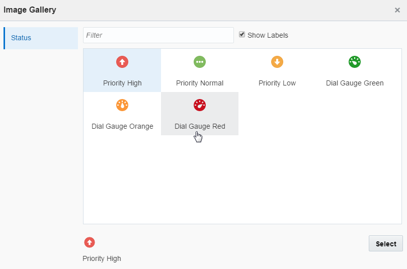Click the "Priority Normal" caption text
The height and width of the screenshot is (269, 407).
(200, 83)
